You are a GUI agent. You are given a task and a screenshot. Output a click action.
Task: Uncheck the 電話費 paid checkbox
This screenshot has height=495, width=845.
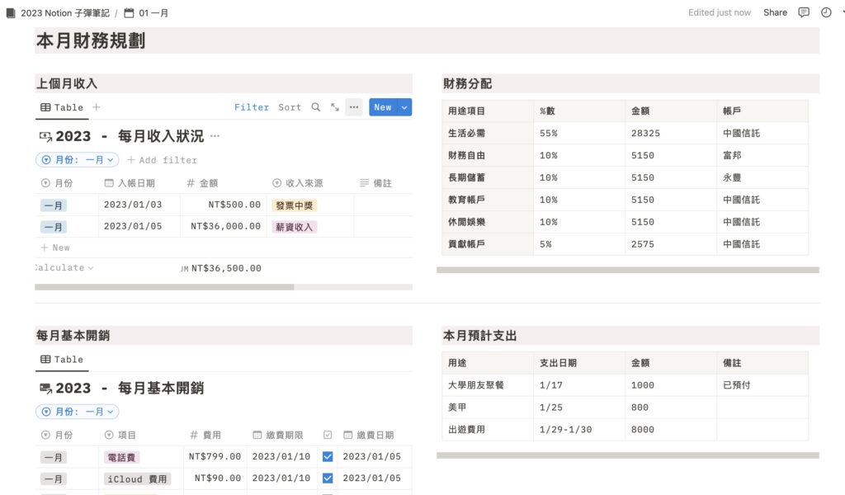click(x=328, y=457)
